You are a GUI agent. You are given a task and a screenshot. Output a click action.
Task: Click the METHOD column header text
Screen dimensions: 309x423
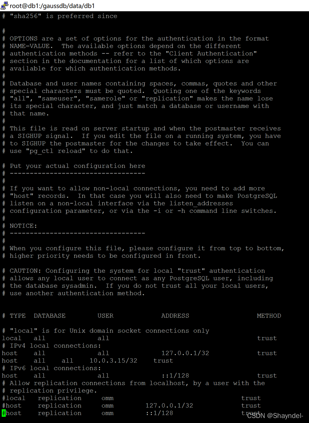point(269,316)
